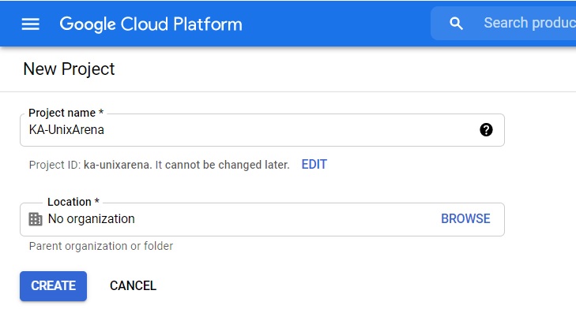Click the 'Parent organization or folder' hint text

tap(101, 246)
